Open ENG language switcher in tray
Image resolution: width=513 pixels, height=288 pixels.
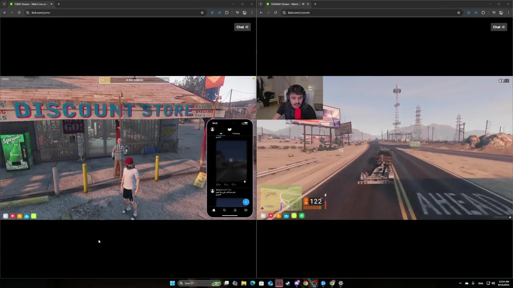[481, 283]
